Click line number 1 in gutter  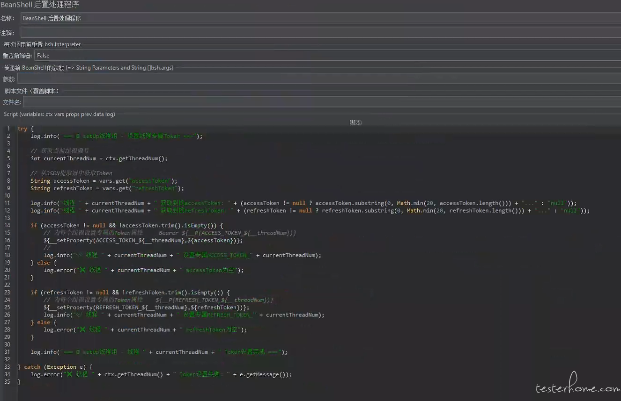point(8,129)
